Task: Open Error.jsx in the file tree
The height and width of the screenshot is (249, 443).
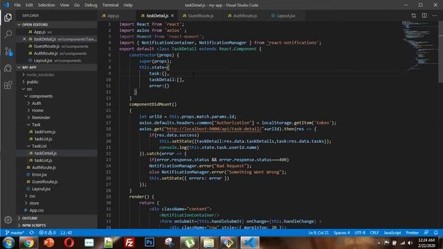Action: pos(39,174)
